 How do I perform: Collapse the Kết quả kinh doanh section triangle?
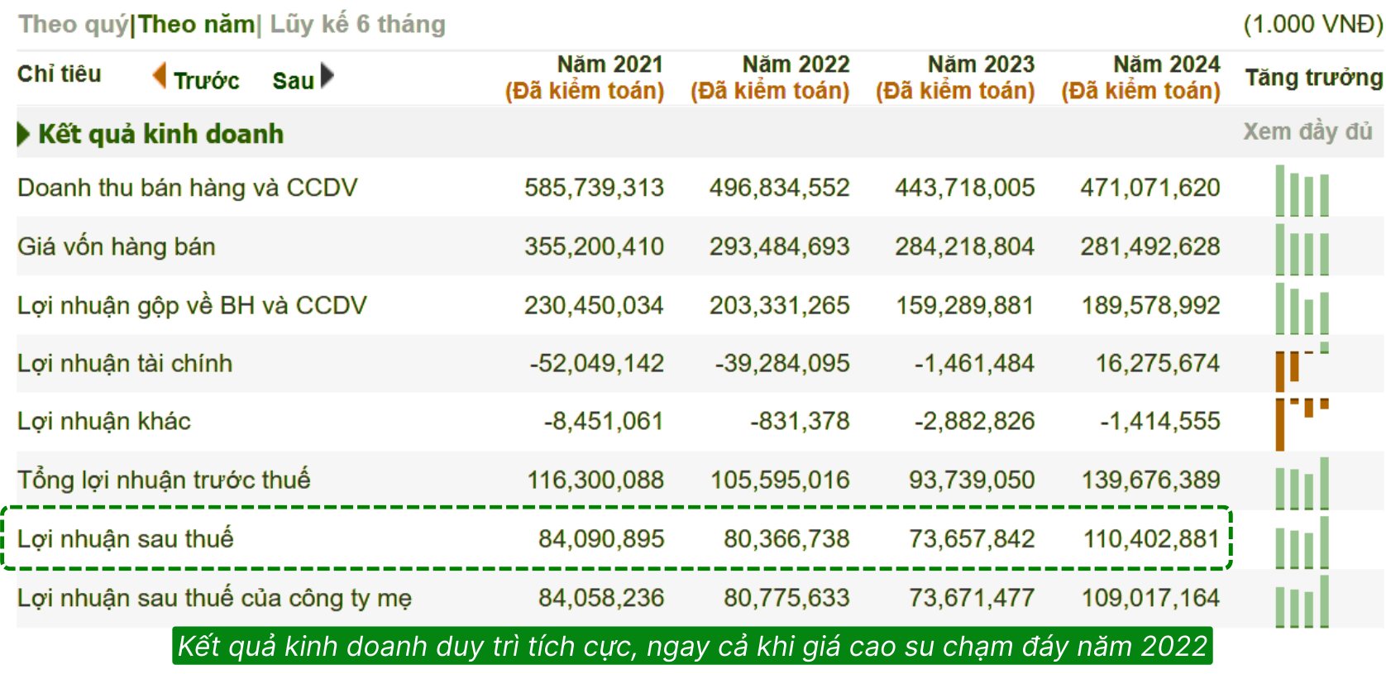tap(23, 134)
